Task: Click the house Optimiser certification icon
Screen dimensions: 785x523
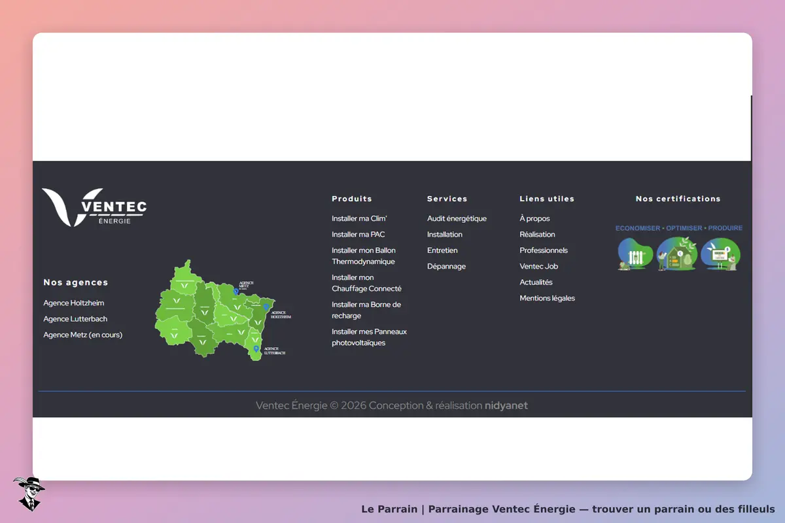Action: tap(676, 254)
